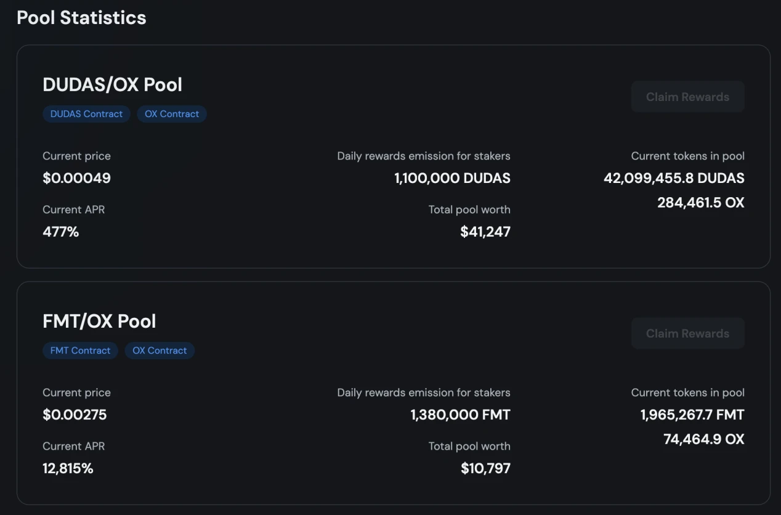This screenshot has width=781, height=515.
Task: Click the DUDAS/OX Pool title
Action: coord(112,84)
